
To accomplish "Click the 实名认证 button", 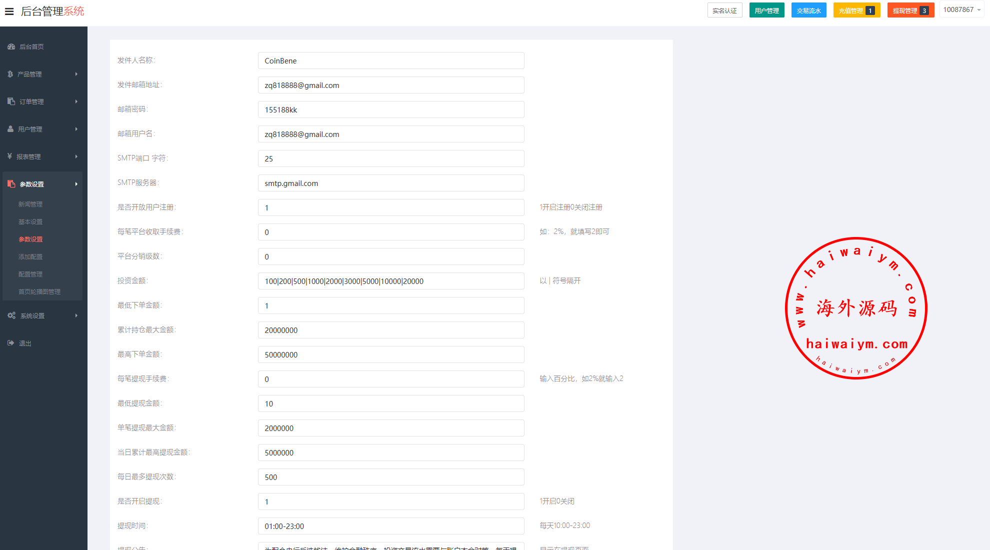I will coord(724,10).
